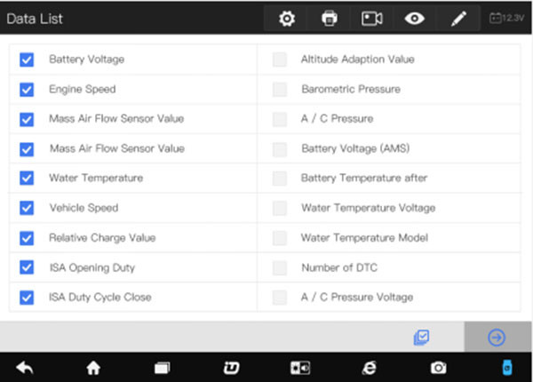Show recent apps with stacked windows icon
This screenshot has height=382, width=533.
pos(163,368)
